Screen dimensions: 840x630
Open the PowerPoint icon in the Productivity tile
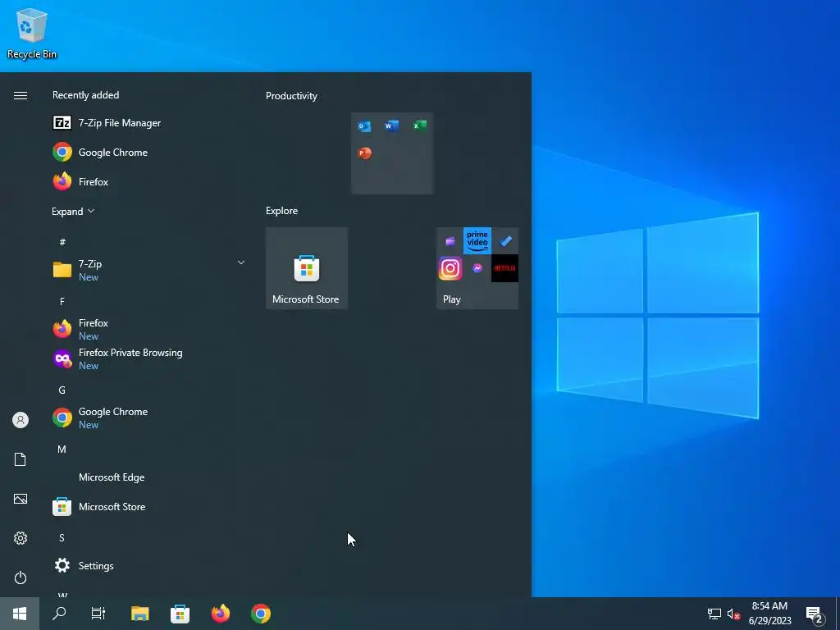pyautogui.click(x=364, y=153)
